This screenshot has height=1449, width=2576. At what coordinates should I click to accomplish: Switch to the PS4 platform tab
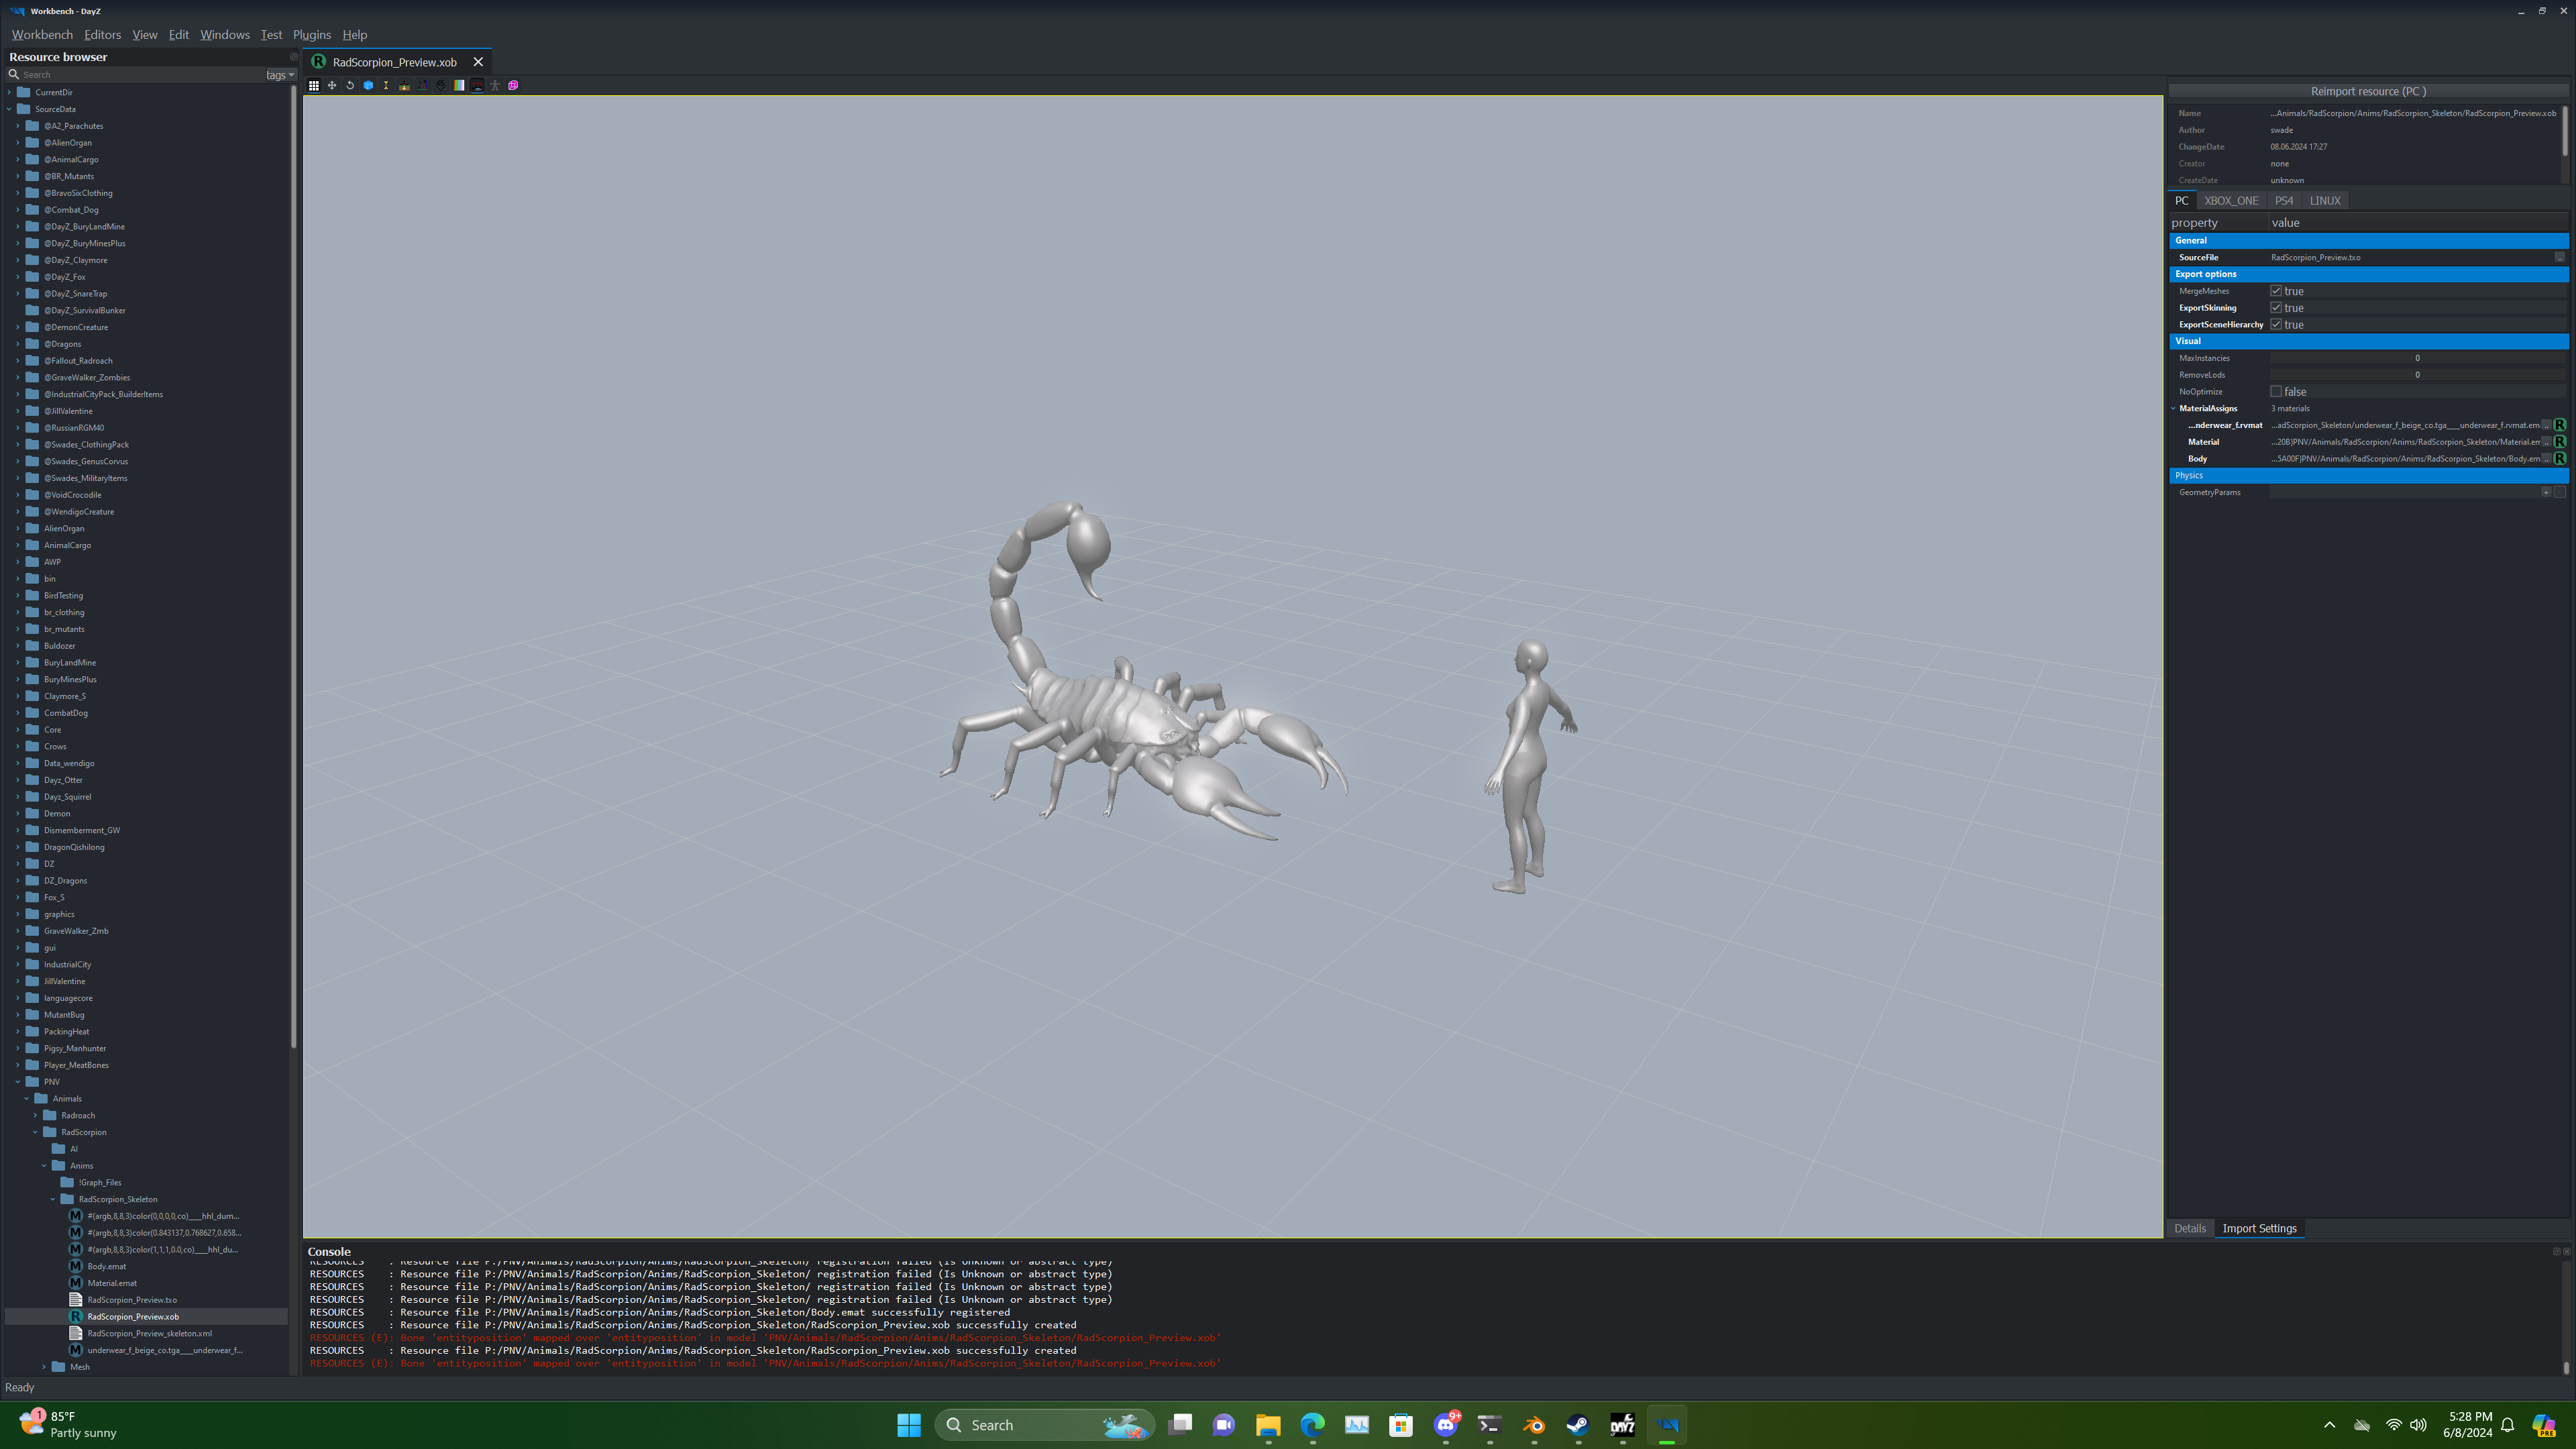[x=2284, y=200]
